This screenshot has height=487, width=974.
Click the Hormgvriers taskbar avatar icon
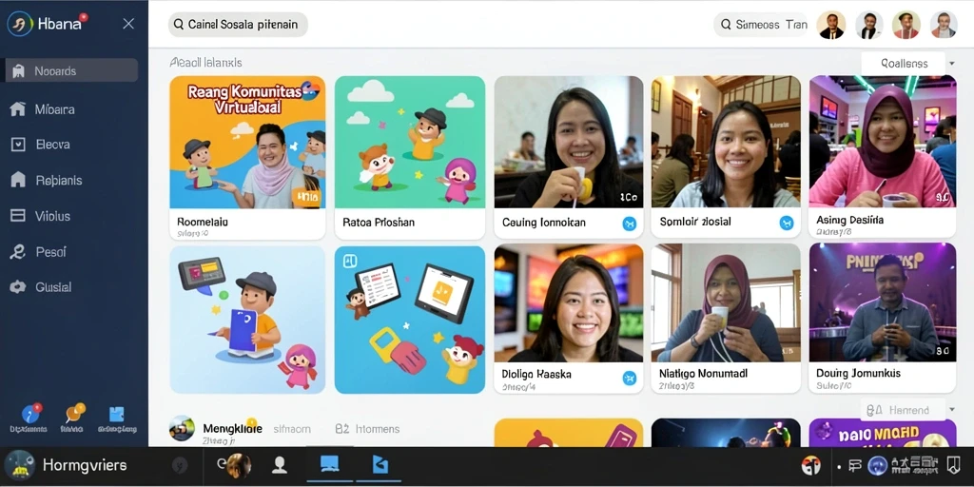pyautogui.click(x=19, y=465)
